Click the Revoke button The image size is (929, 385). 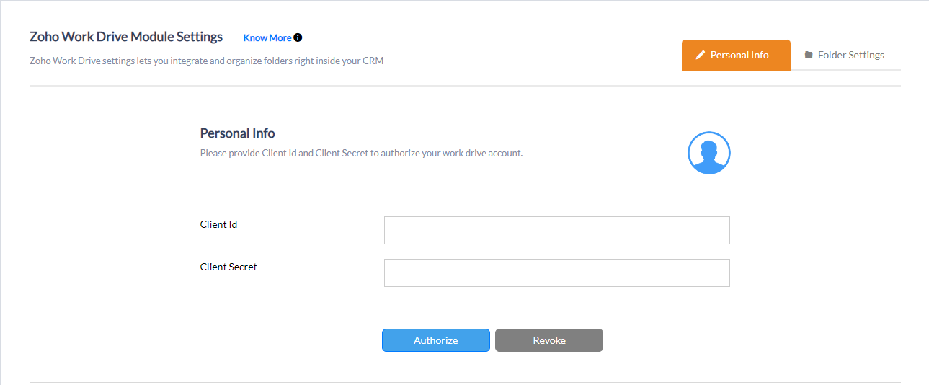(x=549, y=340)
